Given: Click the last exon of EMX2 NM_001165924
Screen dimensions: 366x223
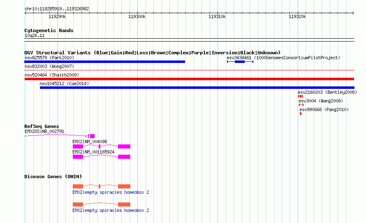Looking at the screenshot, I should (x=124, y=157).
